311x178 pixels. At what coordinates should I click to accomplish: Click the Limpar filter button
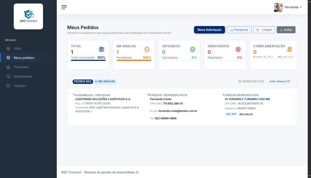[264, 30]
